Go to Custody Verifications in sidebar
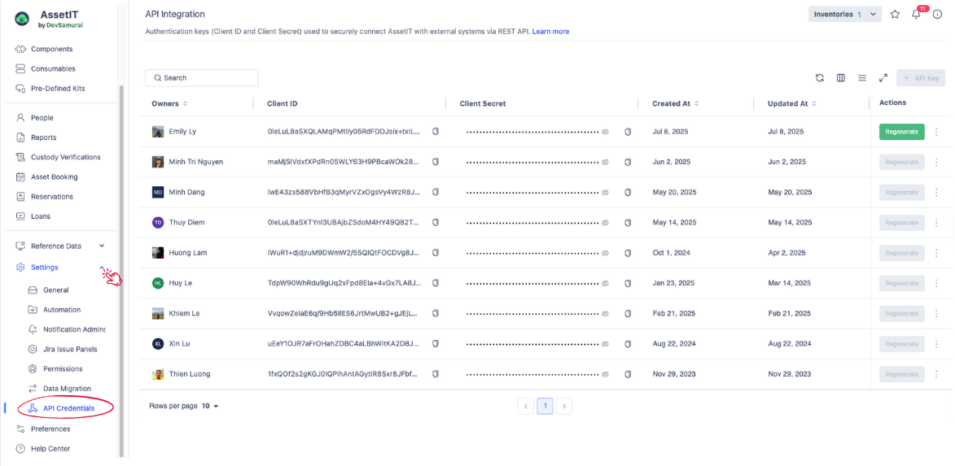Viewport: 955px width, 466px height. (x=65, y=157)
